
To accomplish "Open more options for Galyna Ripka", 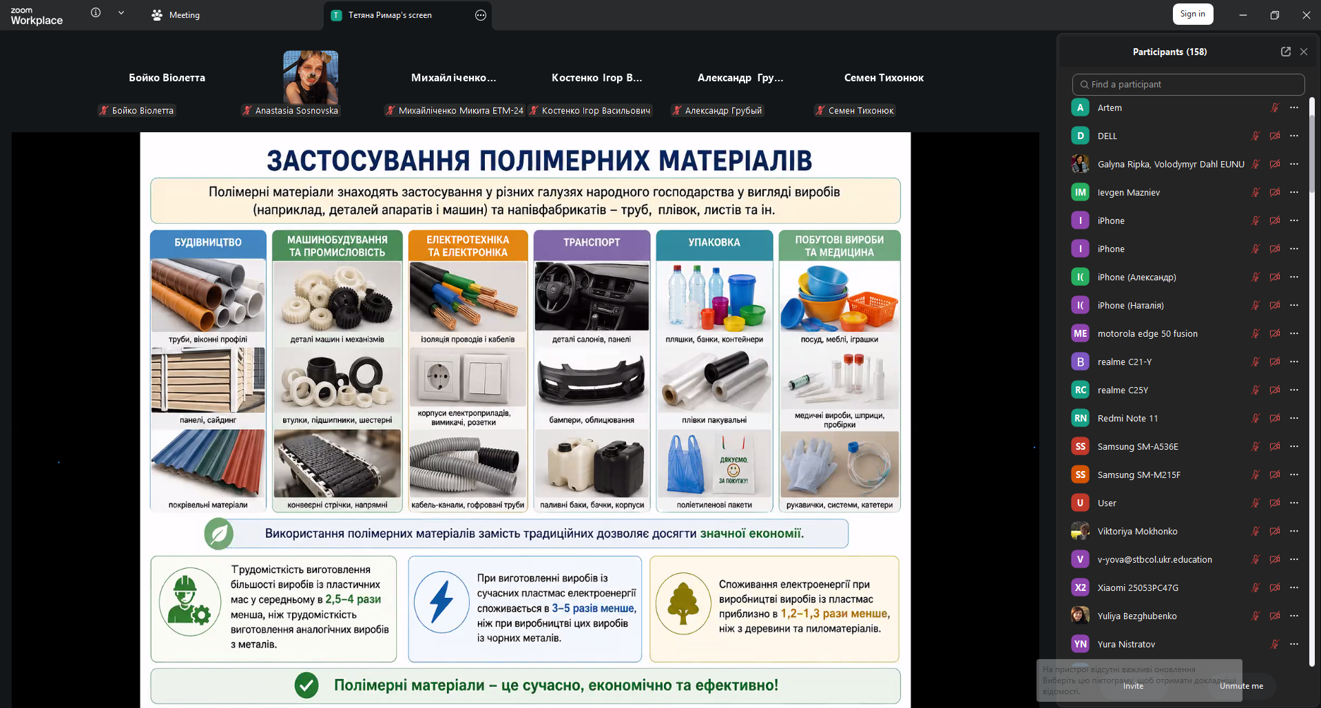I will [1294, 164].
